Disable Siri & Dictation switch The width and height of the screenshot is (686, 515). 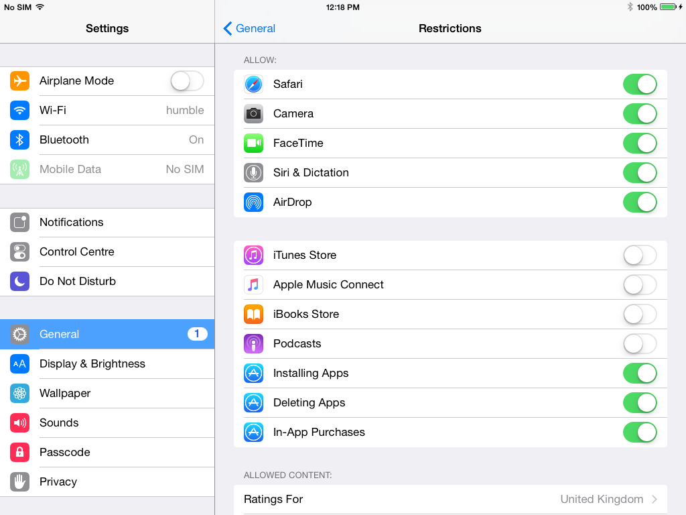(640, 172)
